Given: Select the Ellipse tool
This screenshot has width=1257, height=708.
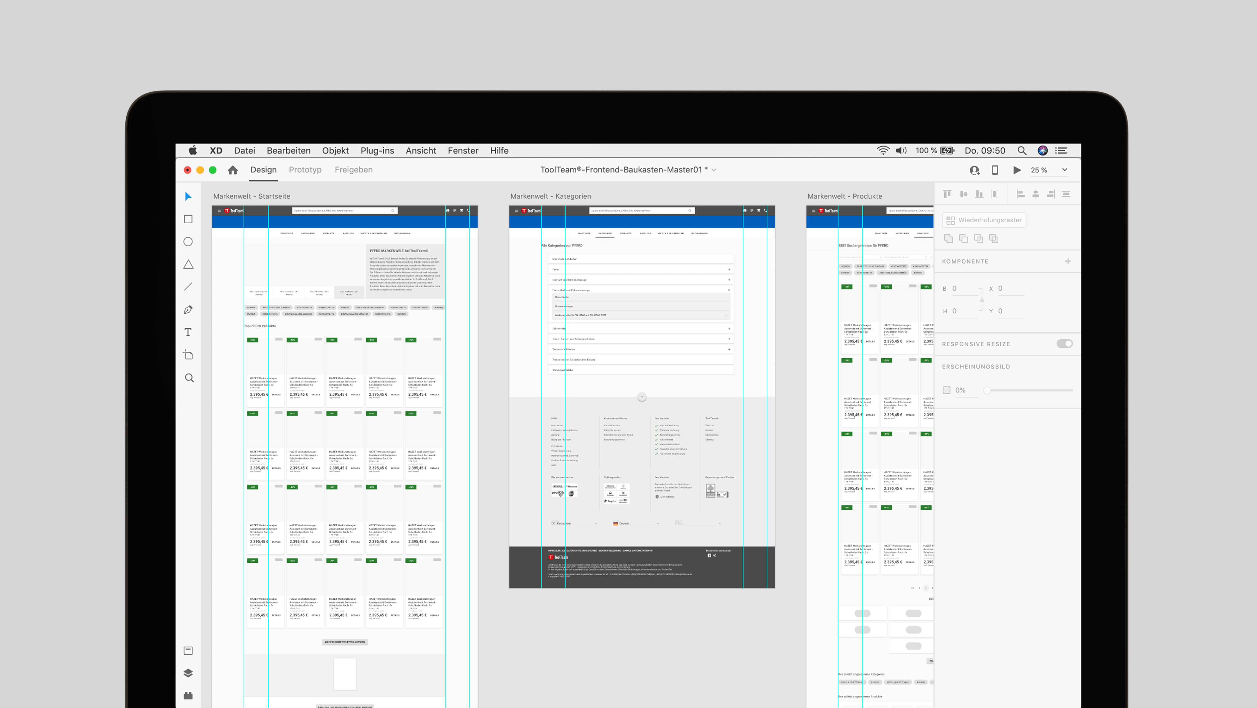Looking at the screenshot, I should tap(188, 242).
